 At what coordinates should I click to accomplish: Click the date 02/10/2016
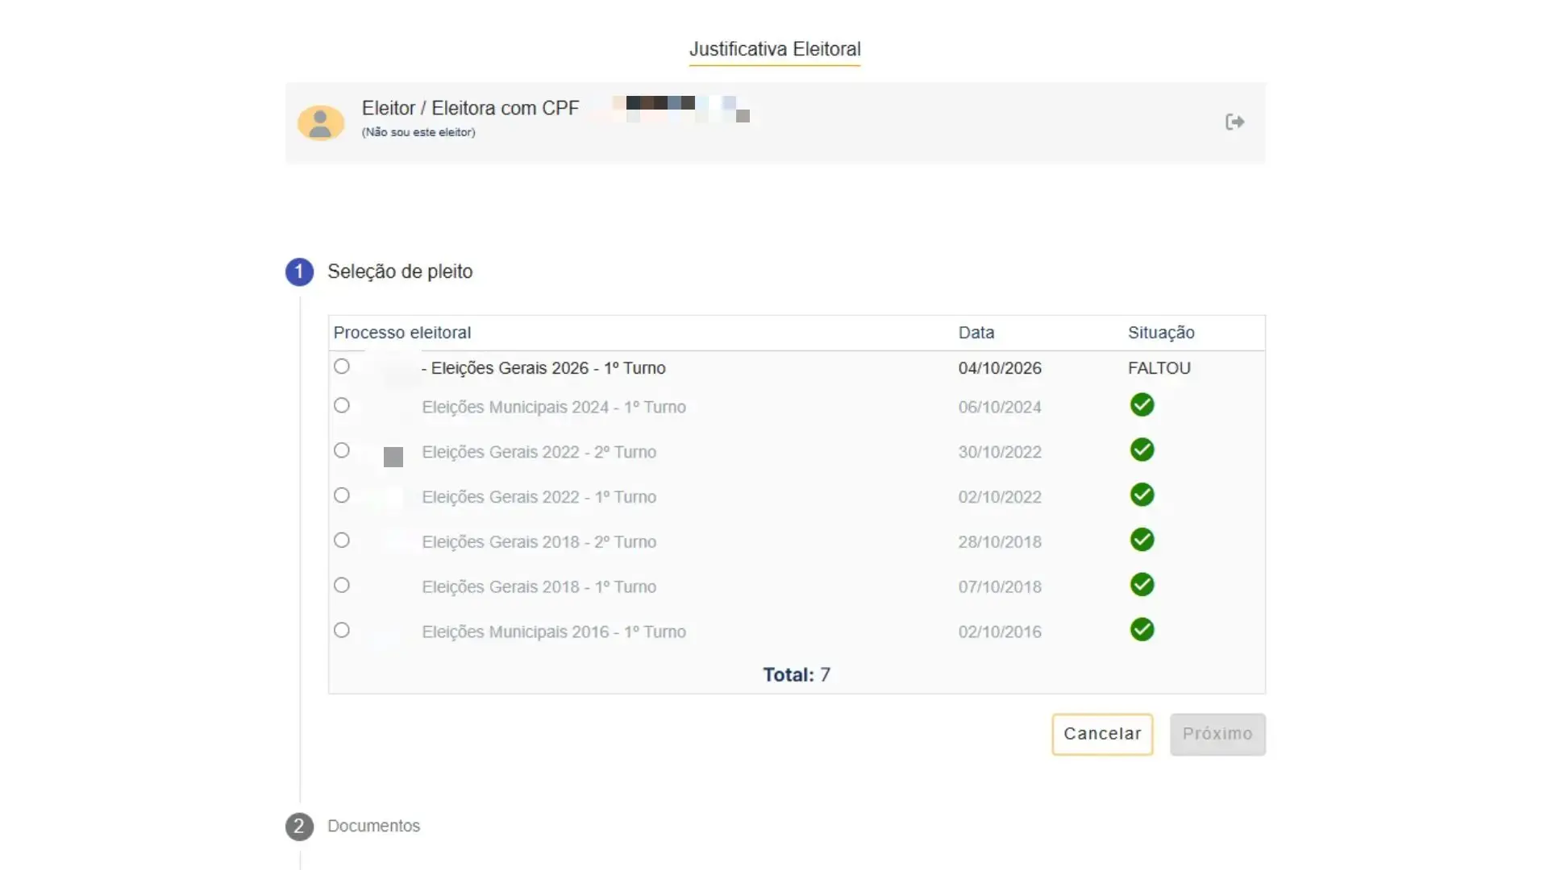[1000, 632]
